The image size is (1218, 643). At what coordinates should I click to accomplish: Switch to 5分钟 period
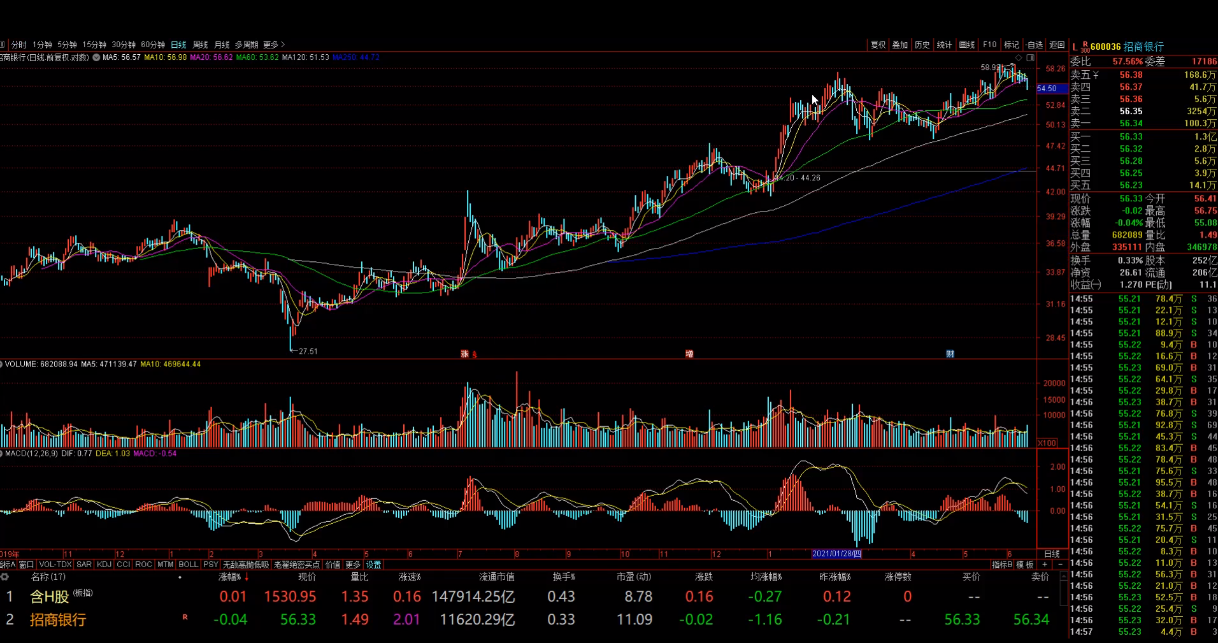pyautogui.click(x=67, y=45)
